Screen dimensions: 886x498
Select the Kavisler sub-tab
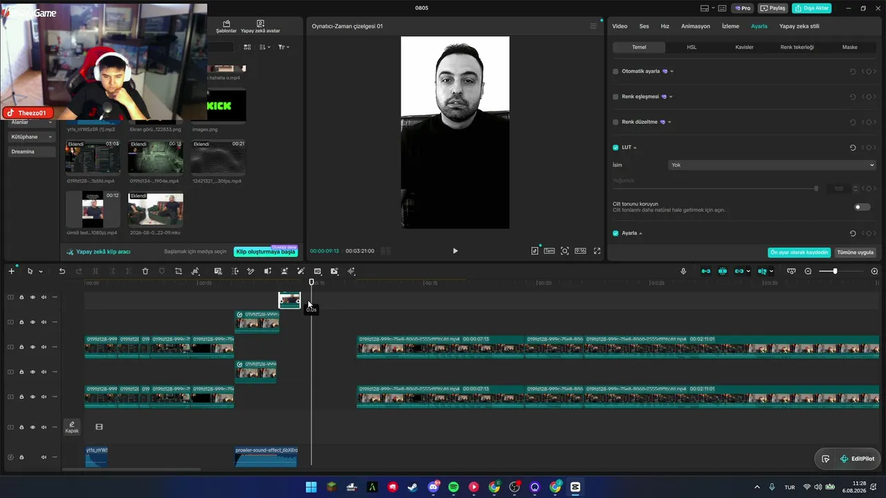pyautogui.click(x=744, y=47)
